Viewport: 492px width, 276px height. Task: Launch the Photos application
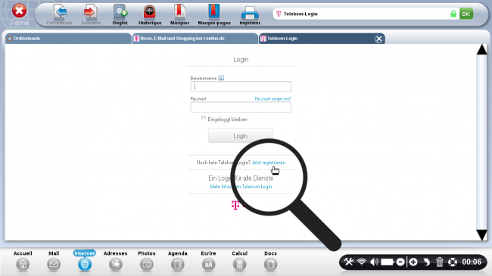click(147, 265)
